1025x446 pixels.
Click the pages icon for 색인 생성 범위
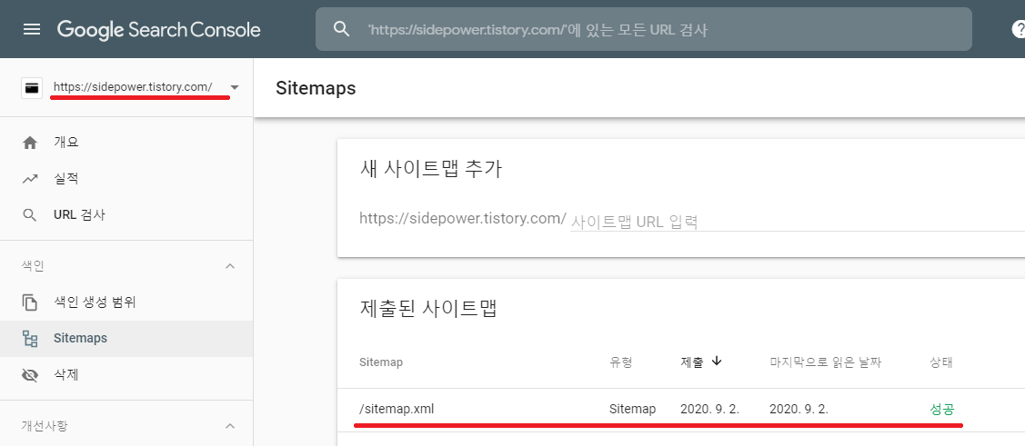pyautogui.click(x=29, y=302)
